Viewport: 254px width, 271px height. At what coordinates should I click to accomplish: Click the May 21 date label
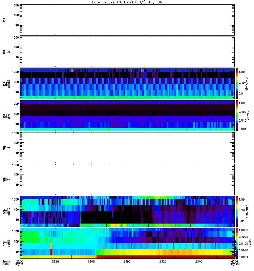click(x=20, y=265)
